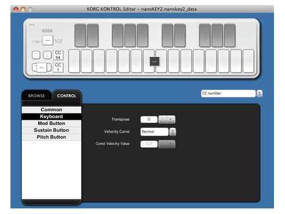Click the pitch up button on the nanoKEY2

pos(49,67)
